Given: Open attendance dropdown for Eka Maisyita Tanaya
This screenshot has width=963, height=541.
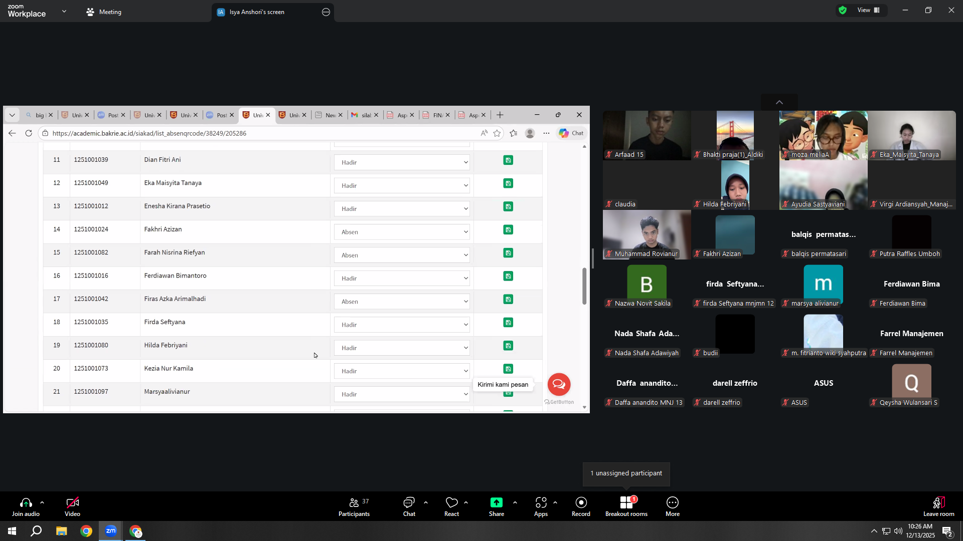Looking at the screenshot, I should 402,185.
